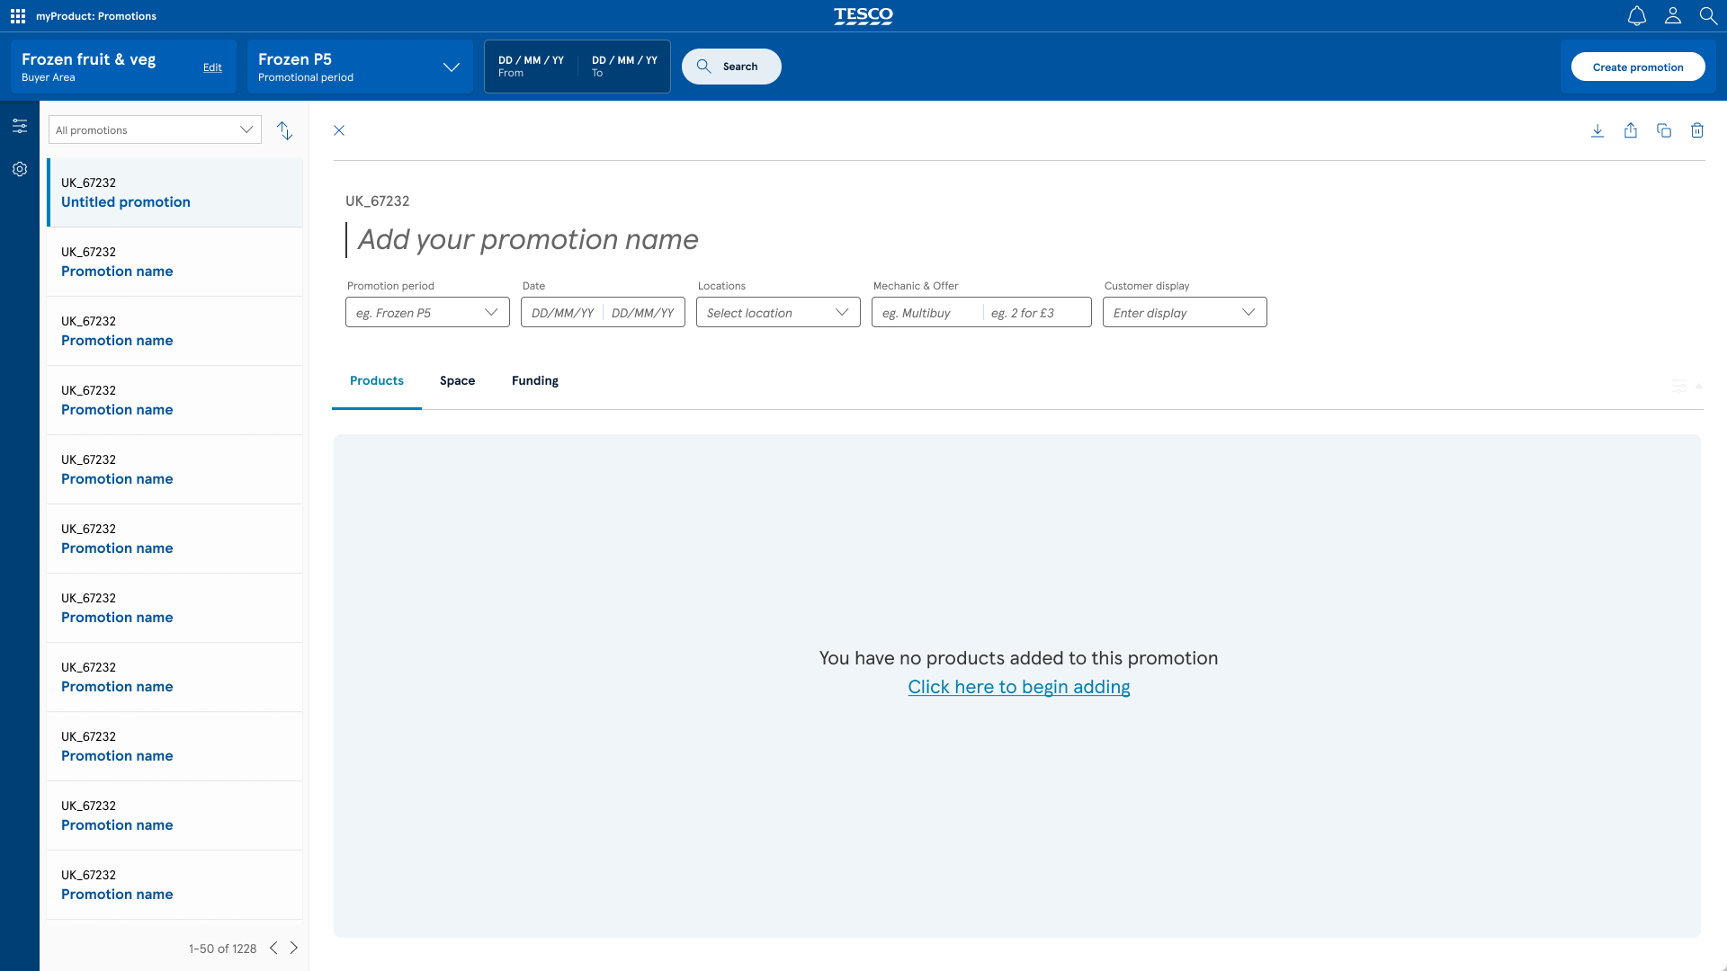Screen dimensions: 1727x971
Task: Click the 'Add your promotion name' field
Action: [528, 240]
